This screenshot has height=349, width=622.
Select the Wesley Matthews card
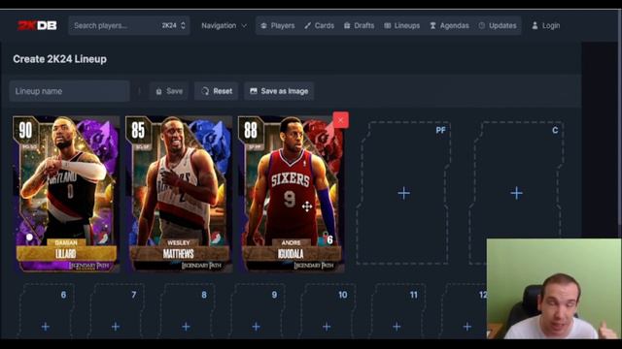(179, 194)
